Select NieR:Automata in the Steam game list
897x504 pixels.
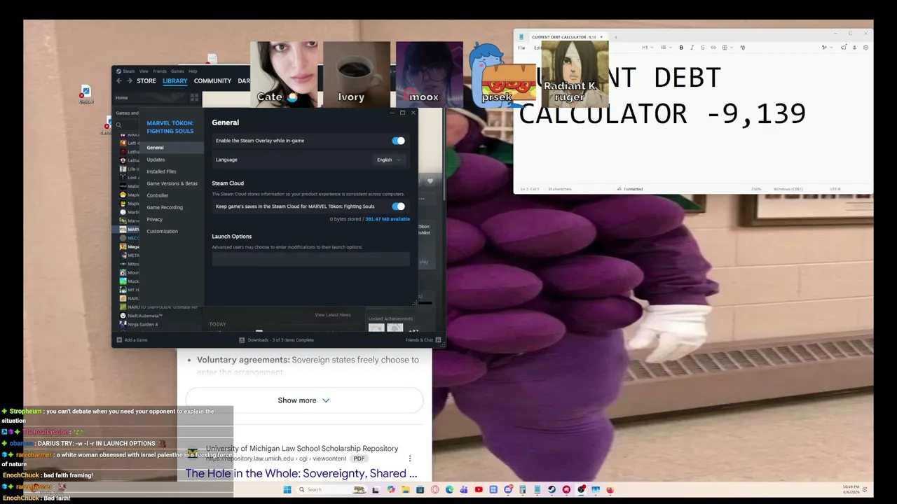pyautogui.click(x=144, y=316)
